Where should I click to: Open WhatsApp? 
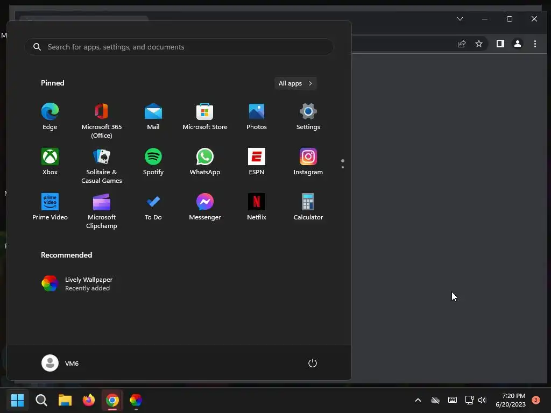(x=205, y=162)
